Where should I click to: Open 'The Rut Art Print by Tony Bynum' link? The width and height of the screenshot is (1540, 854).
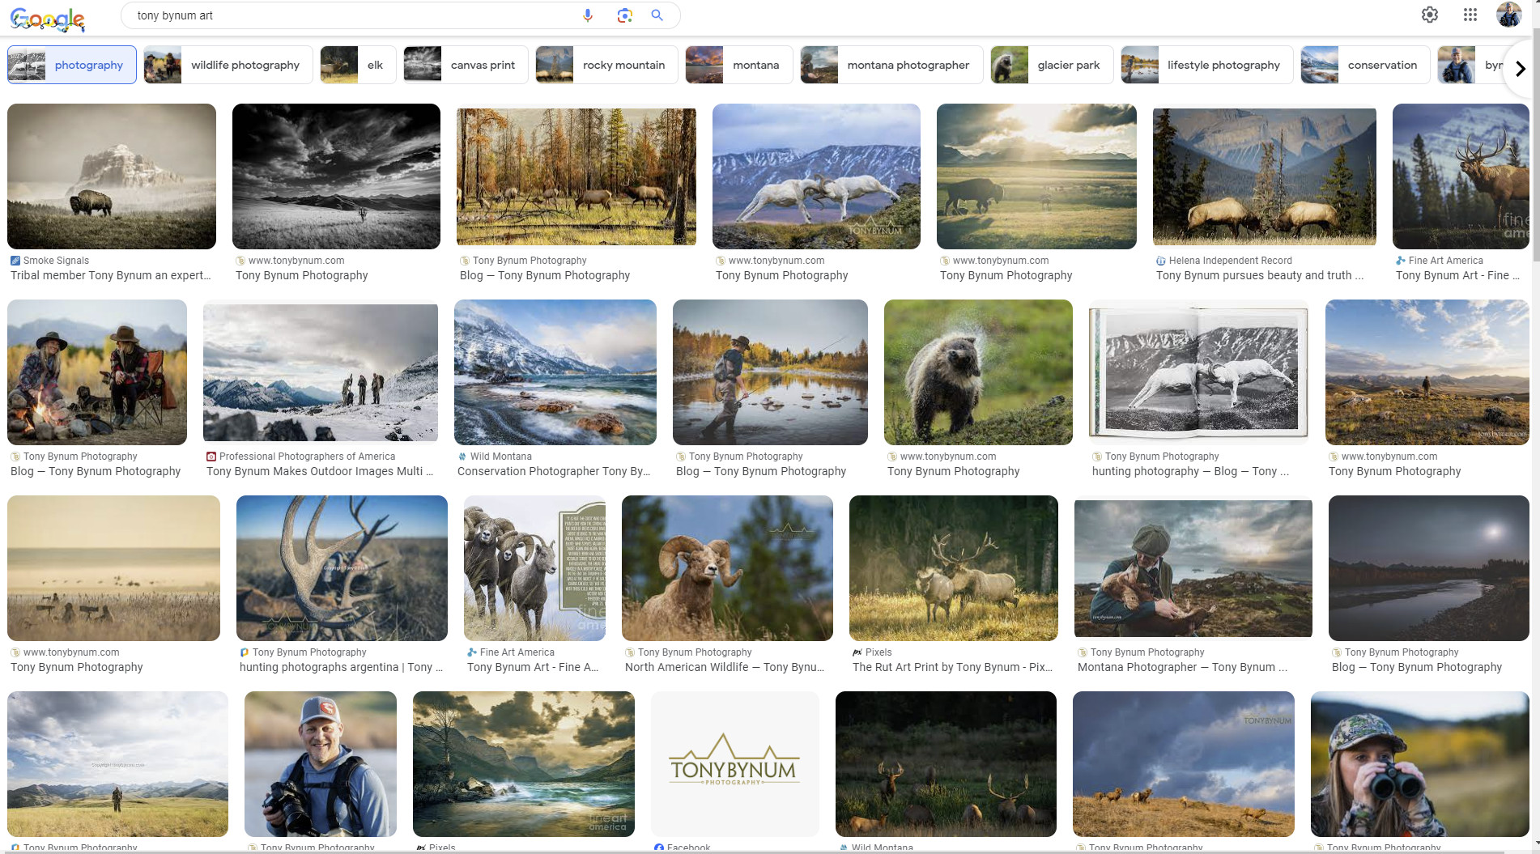(x=952, y=667)
